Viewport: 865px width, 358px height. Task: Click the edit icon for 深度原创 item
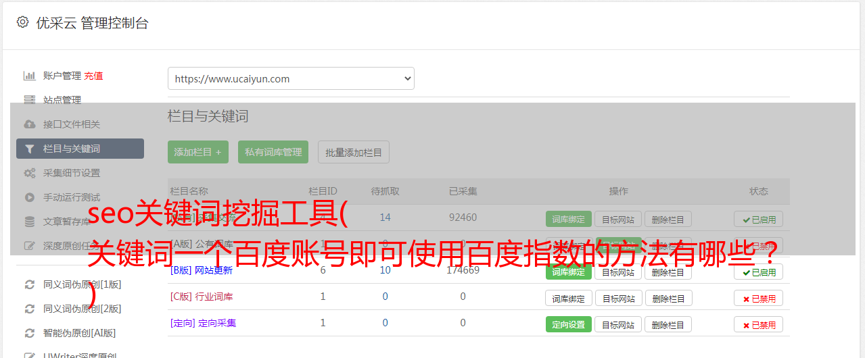[x=29, y=246]
